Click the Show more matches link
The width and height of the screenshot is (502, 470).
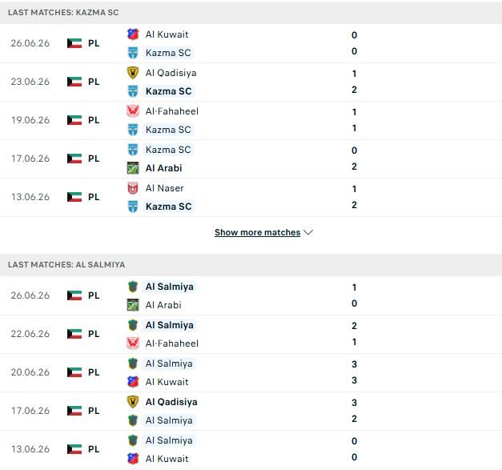(x=257, y=232)
